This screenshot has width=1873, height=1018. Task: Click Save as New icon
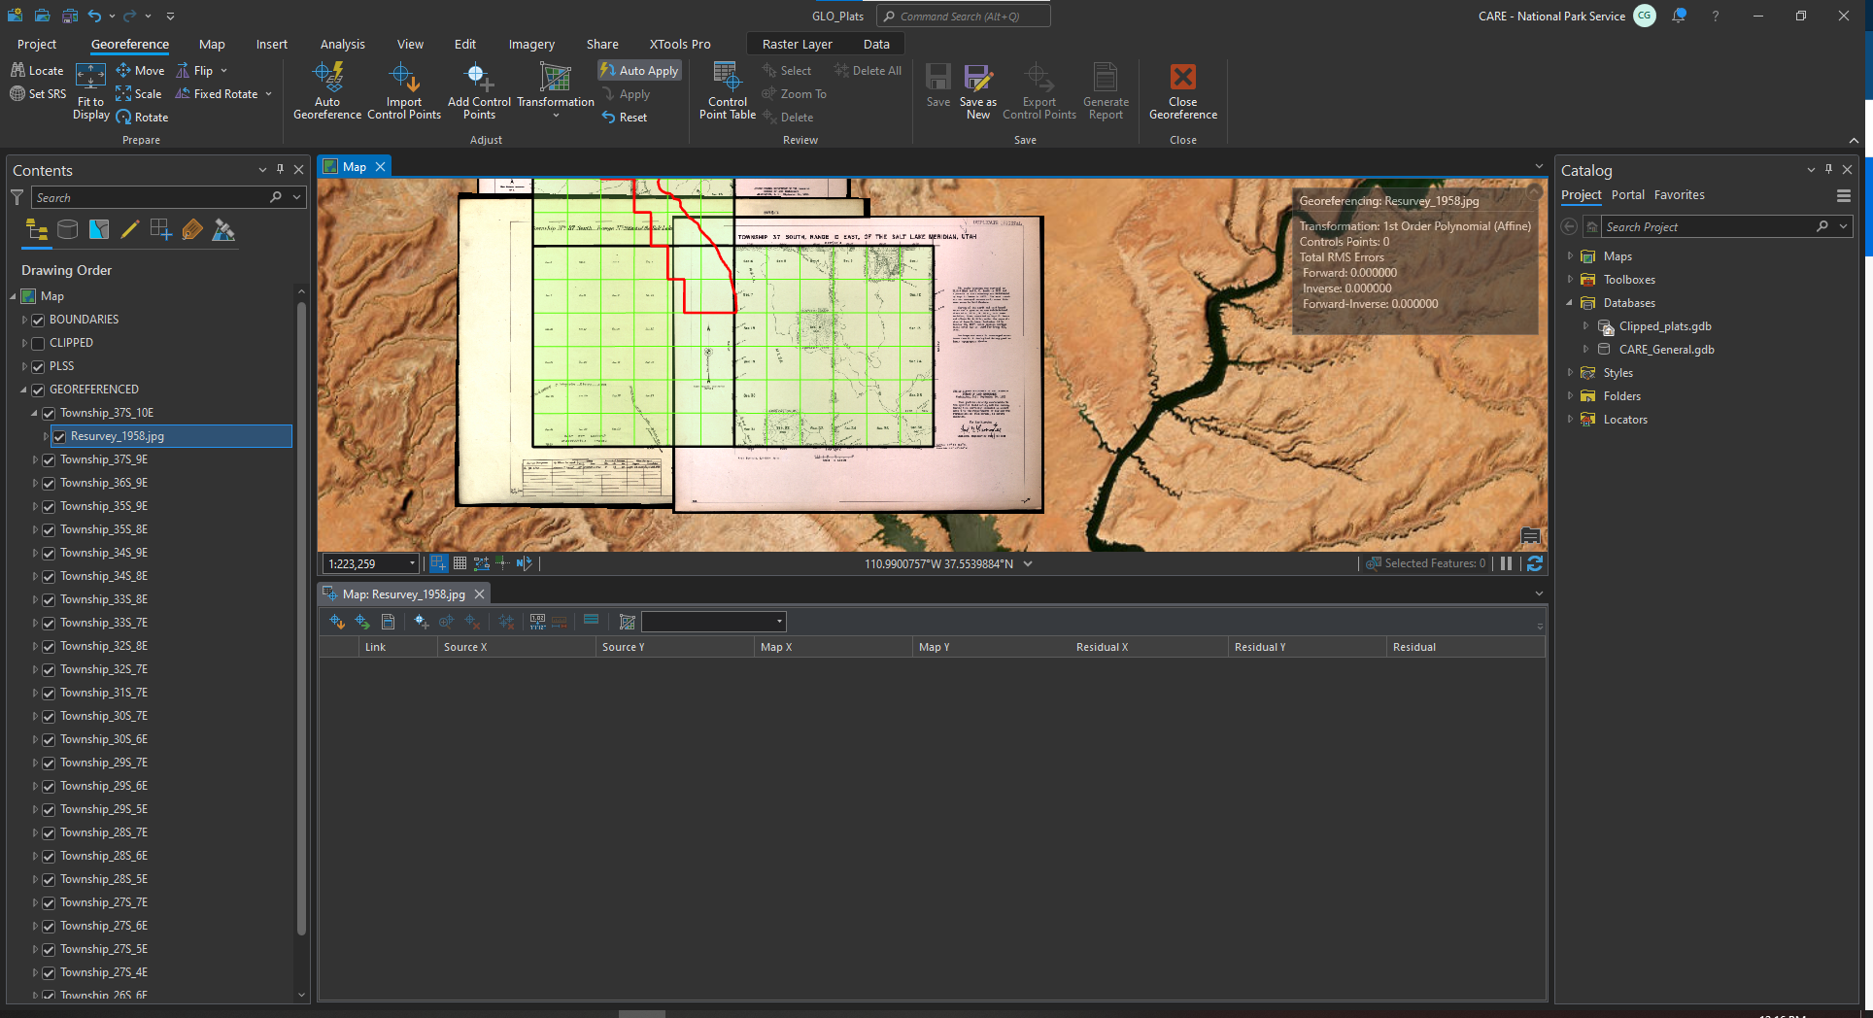[977, 78]
